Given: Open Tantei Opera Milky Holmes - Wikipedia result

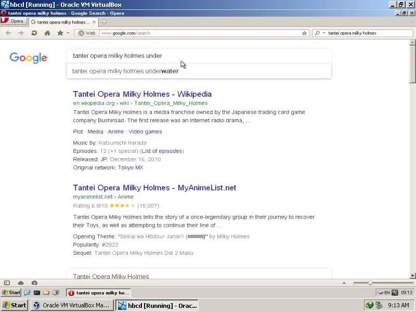Looking at the screenshot, I should tap(142, 94).
